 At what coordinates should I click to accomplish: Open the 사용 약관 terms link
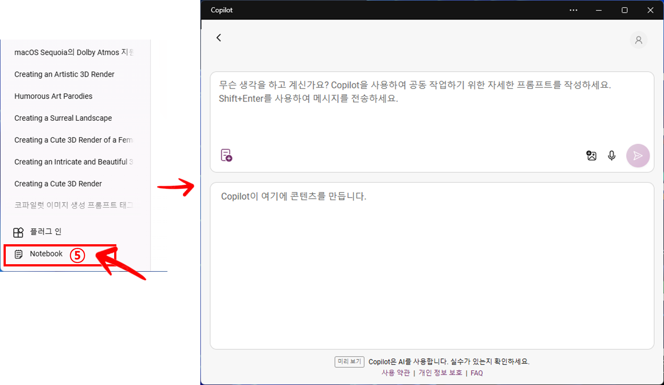(x=395, y=373)
